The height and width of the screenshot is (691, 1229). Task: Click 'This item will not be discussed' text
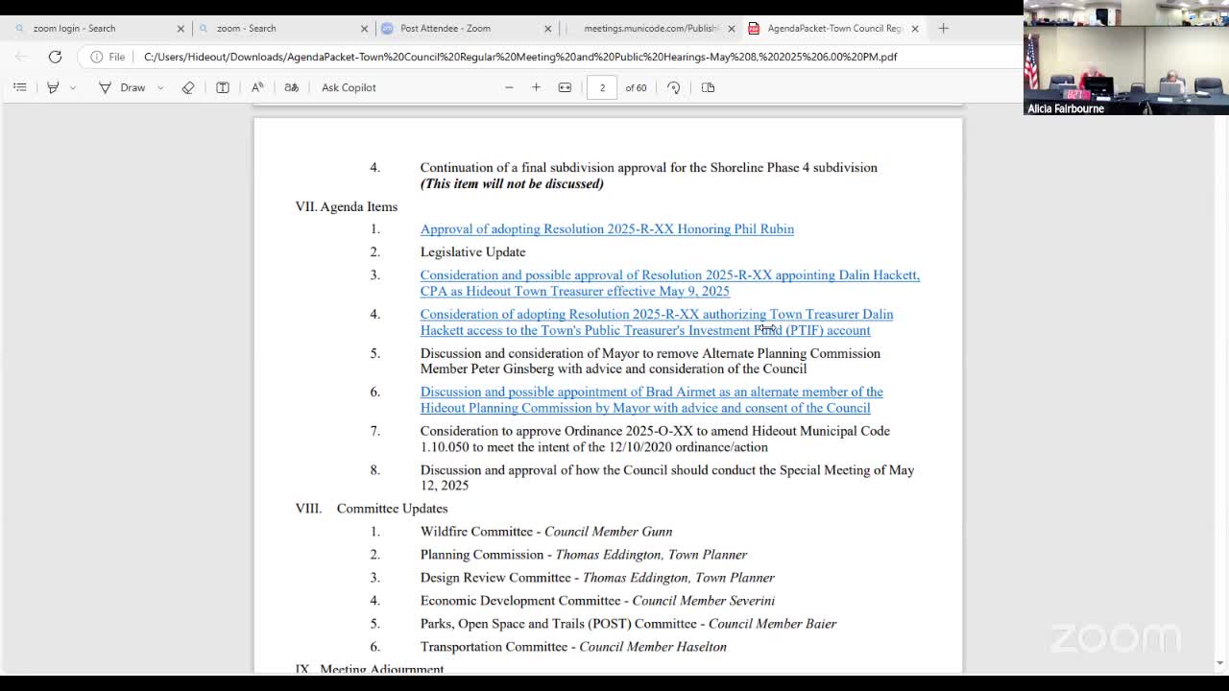pos(512,184)
